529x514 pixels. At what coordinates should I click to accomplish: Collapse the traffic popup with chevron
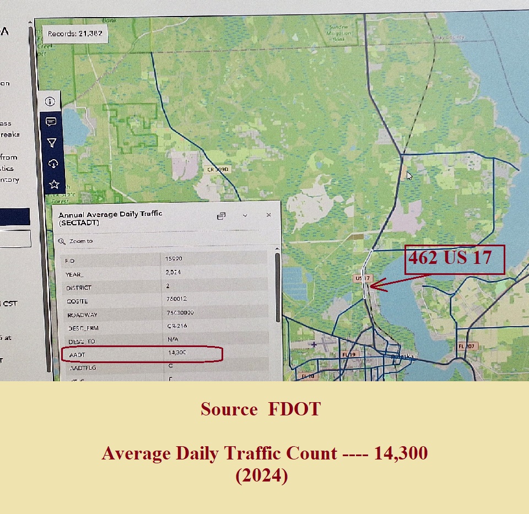(x=245, y=215)
